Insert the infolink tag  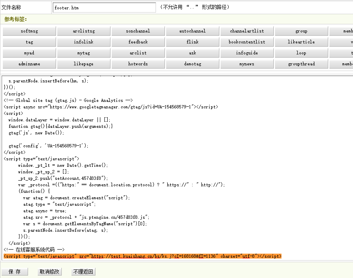(x=84, y=42)
